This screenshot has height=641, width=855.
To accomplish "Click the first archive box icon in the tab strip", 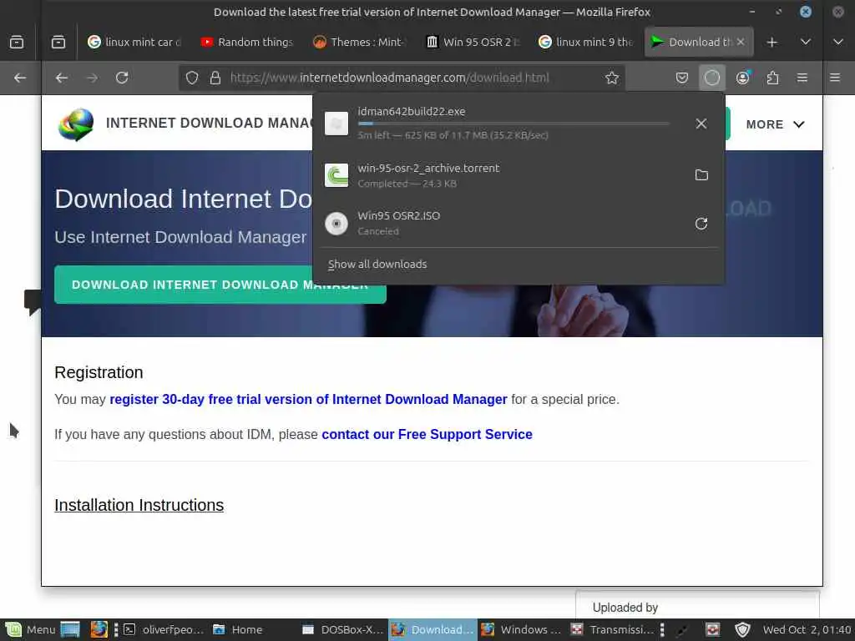I will tap(17, 42).
